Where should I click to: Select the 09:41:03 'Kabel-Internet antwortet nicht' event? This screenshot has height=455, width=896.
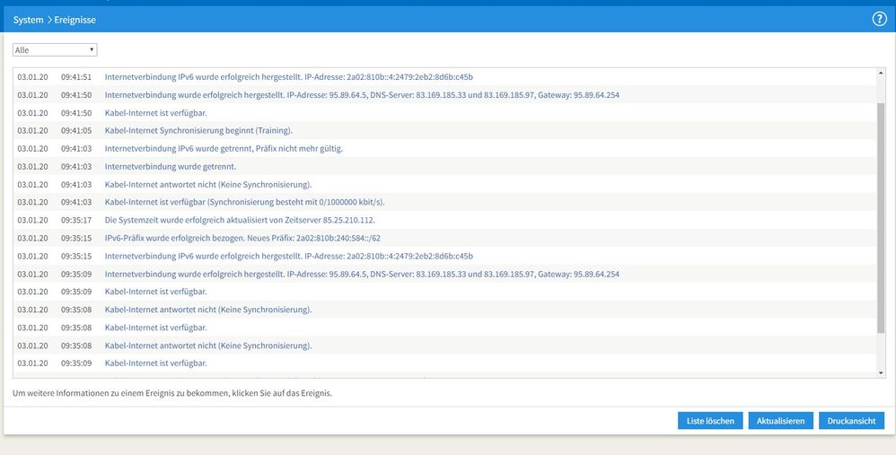click(444, 184)
